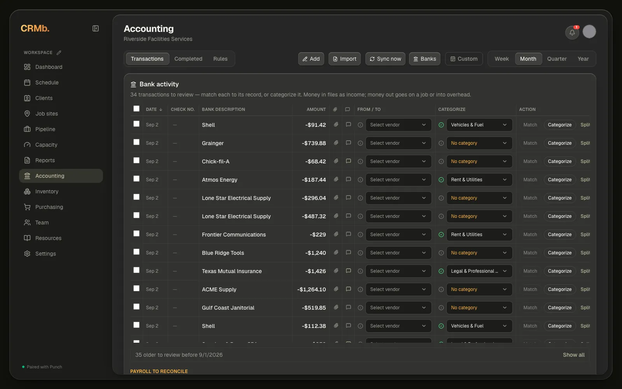Screen dimensions: 622x389
Task: Click the attachment paperclip on the Grainger row
Action: [x=336, y=143]
